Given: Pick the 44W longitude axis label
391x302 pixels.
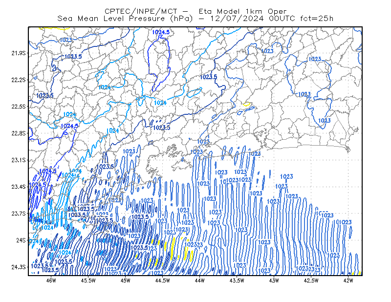Looking at the screenshot, I should tap(200, 280).
